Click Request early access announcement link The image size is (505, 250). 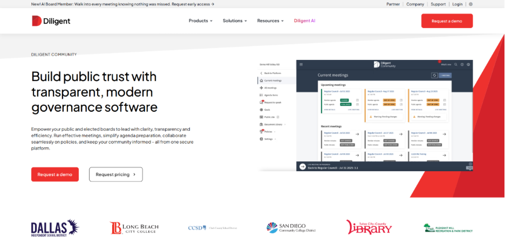click(x=193, y=4)
